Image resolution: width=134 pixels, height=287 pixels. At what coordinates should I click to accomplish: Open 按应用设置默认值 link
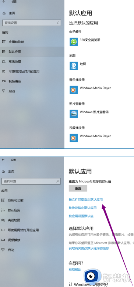81,216
